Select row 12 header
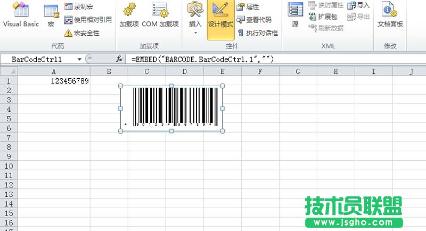The image size is (426, 231). pos(9,185)
